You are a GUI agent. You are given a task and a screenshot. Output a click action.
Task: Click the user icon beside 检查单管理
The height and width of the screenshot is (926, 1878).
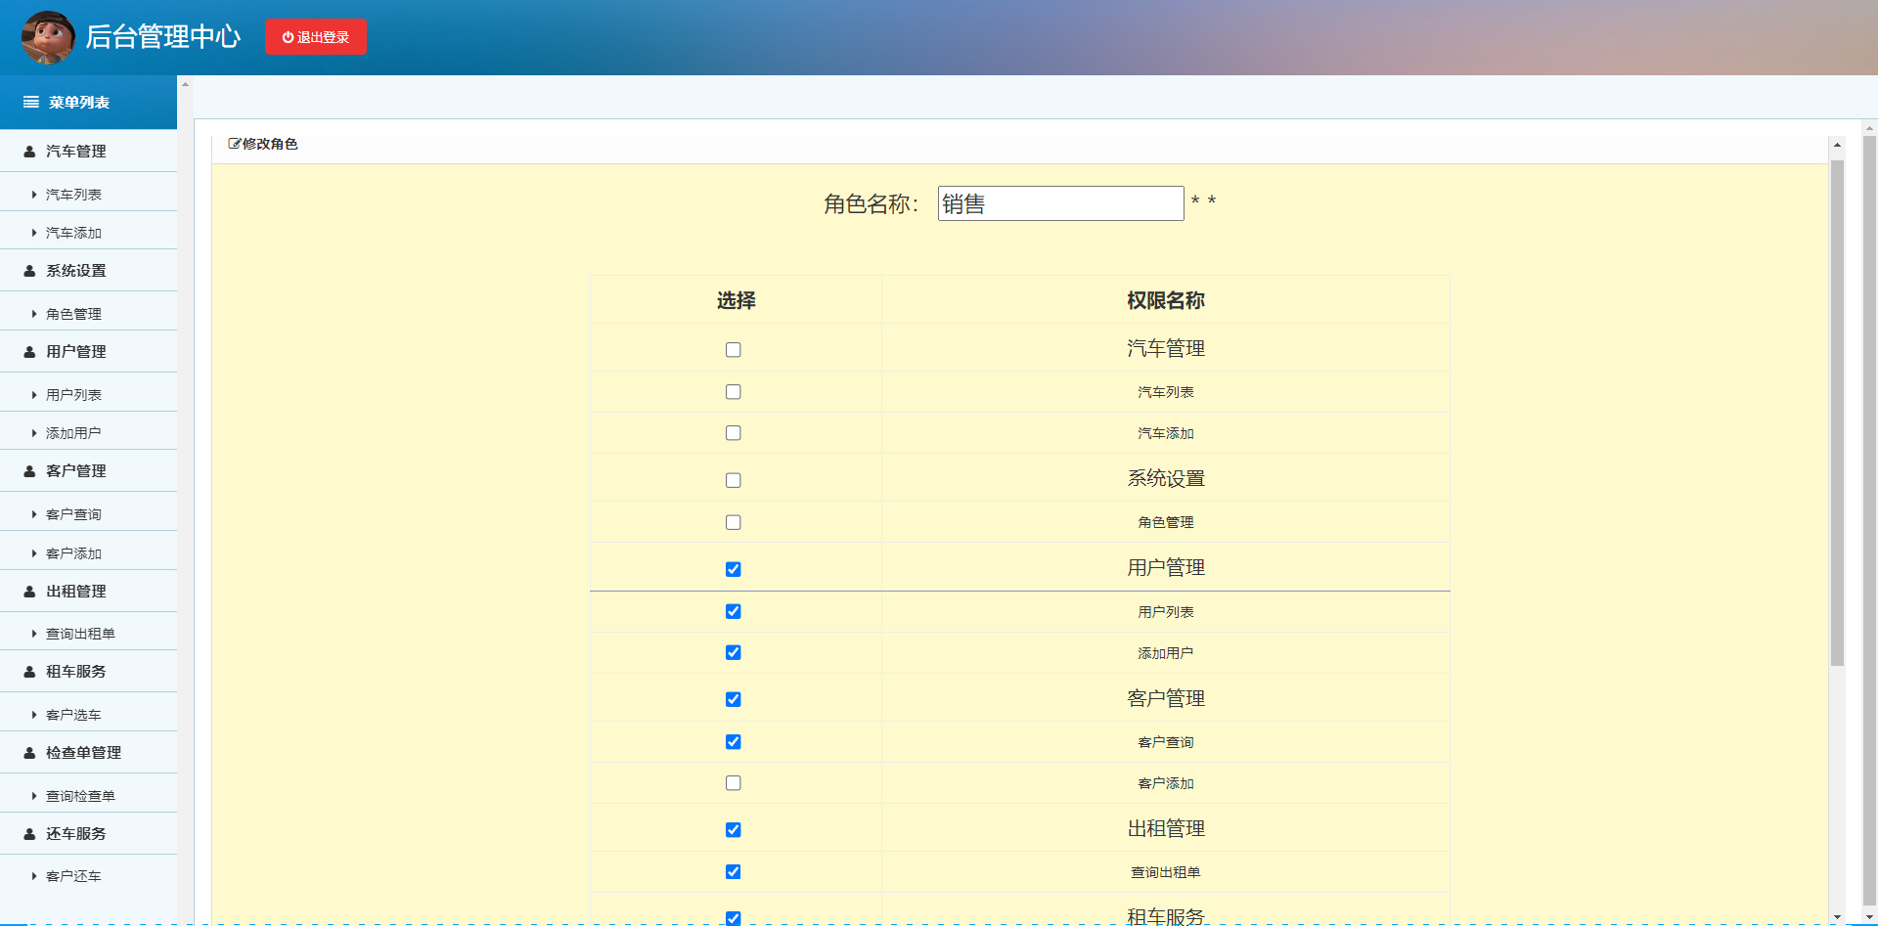pyautogui.click(x=26, y=753)
